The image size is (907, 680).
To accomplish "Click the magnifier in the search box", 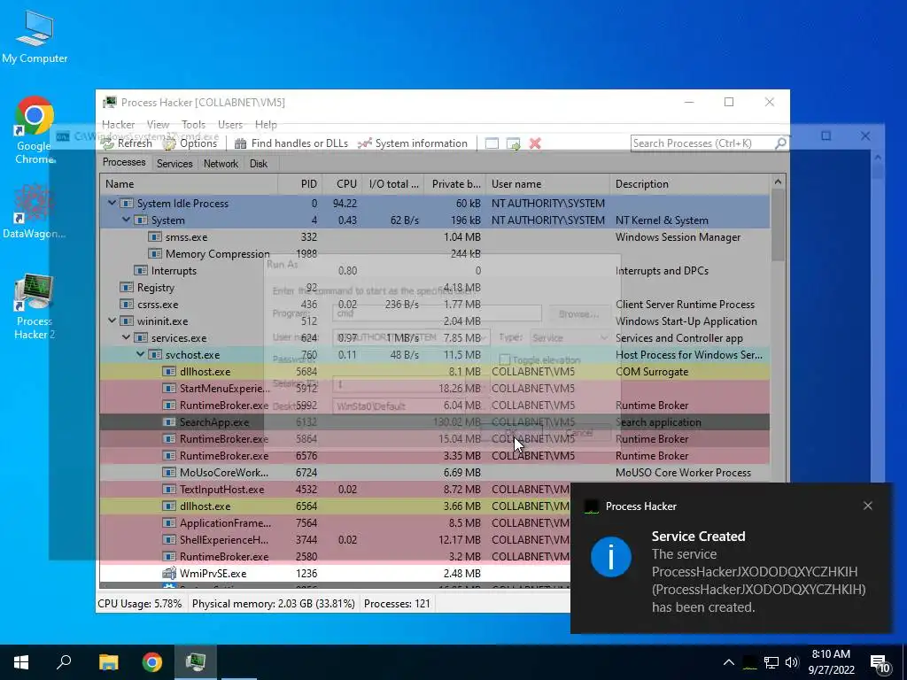I will click(780, 143).
